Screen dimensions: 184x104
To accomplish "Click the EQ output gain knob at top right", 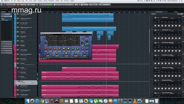I will click(87, 41).
